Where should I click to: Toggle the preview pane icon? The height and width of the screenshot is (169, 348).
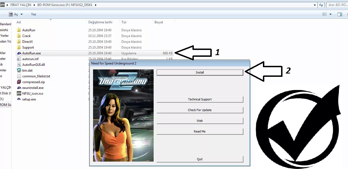point(340,14)
